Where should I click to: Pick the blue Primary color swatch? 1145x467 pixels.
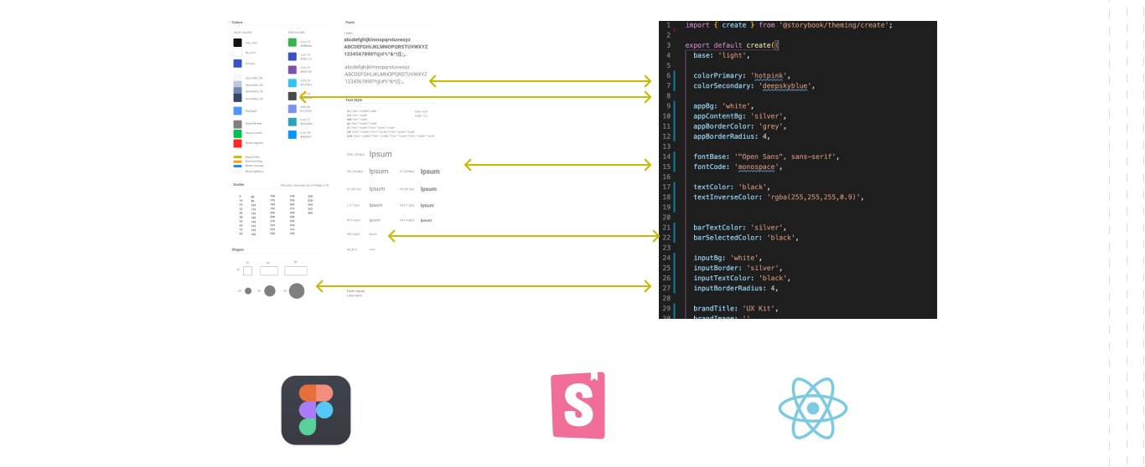pos(237,64)
